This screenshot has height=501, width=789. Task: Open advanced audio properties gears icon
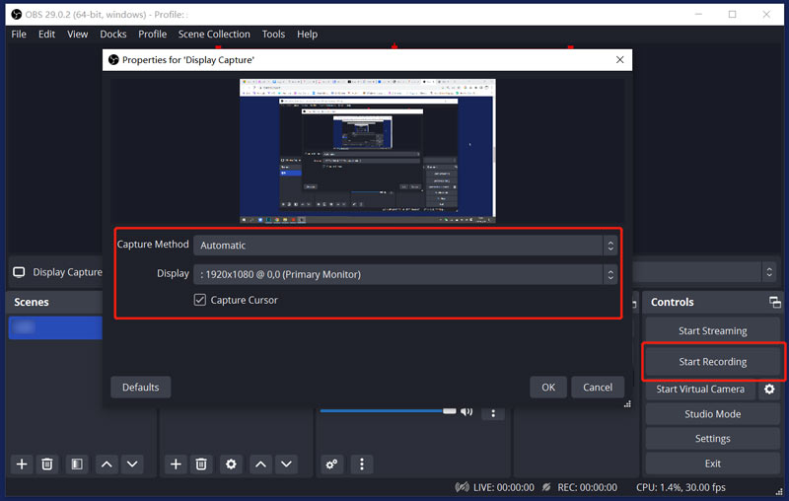pyautogui.click(x=332, y=464)
